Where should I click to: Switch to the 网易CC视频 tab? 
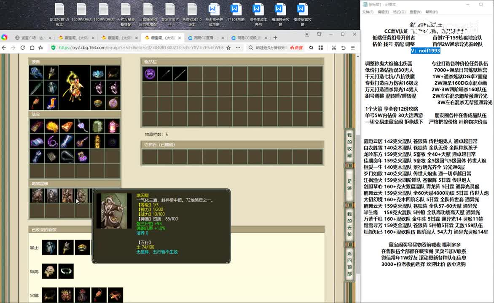[249, 38]
